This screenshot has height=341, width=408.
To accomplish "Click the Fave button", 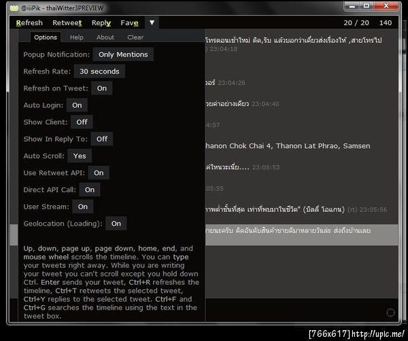I will click(x=129, y=23).
